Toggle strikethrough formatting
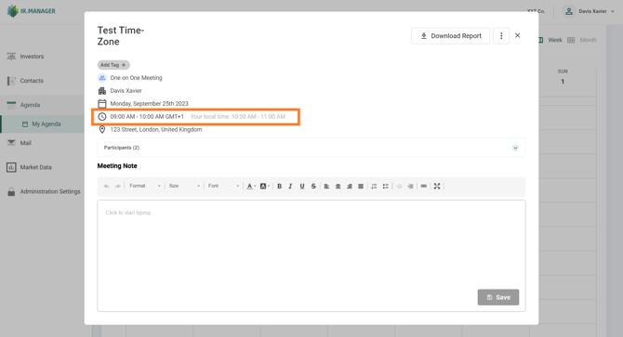Viewport: 623px width, 337px height. (313, 186)
